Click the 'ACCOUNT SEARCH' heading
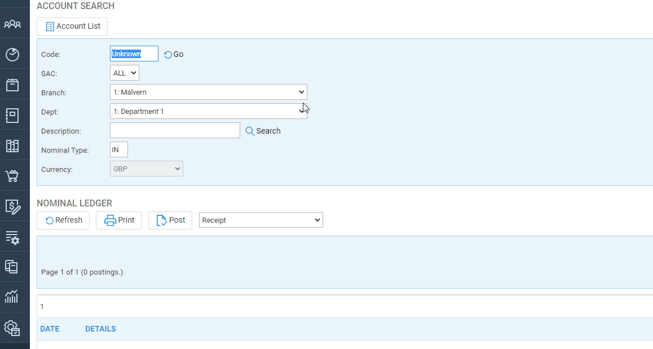 pos(76,6)
